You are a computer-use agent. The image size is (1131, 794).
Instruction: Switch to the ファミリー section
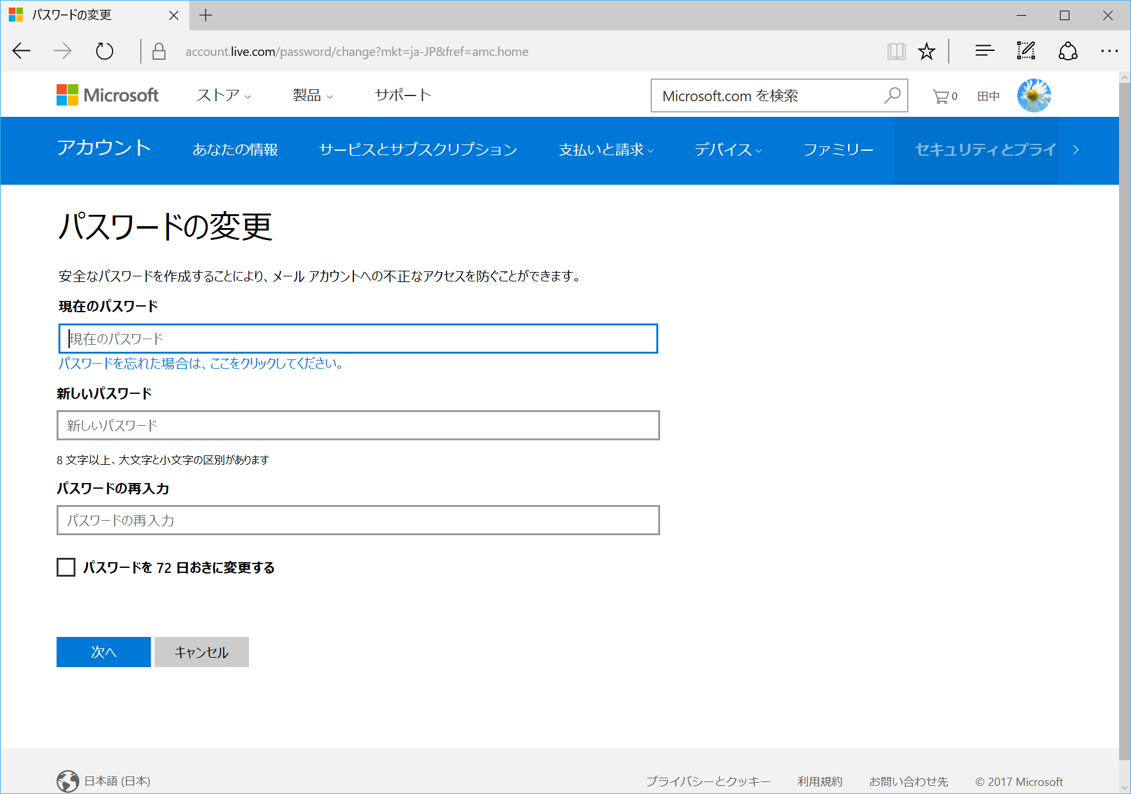838,150
